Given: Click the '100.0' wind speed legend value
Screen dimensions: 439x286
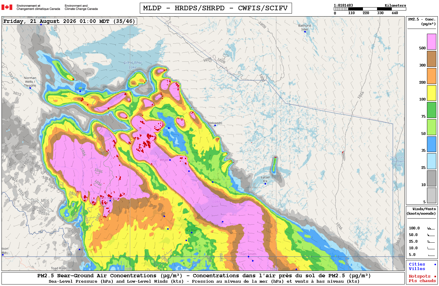Looking at the screenshot, I should (x=414, y=228).
